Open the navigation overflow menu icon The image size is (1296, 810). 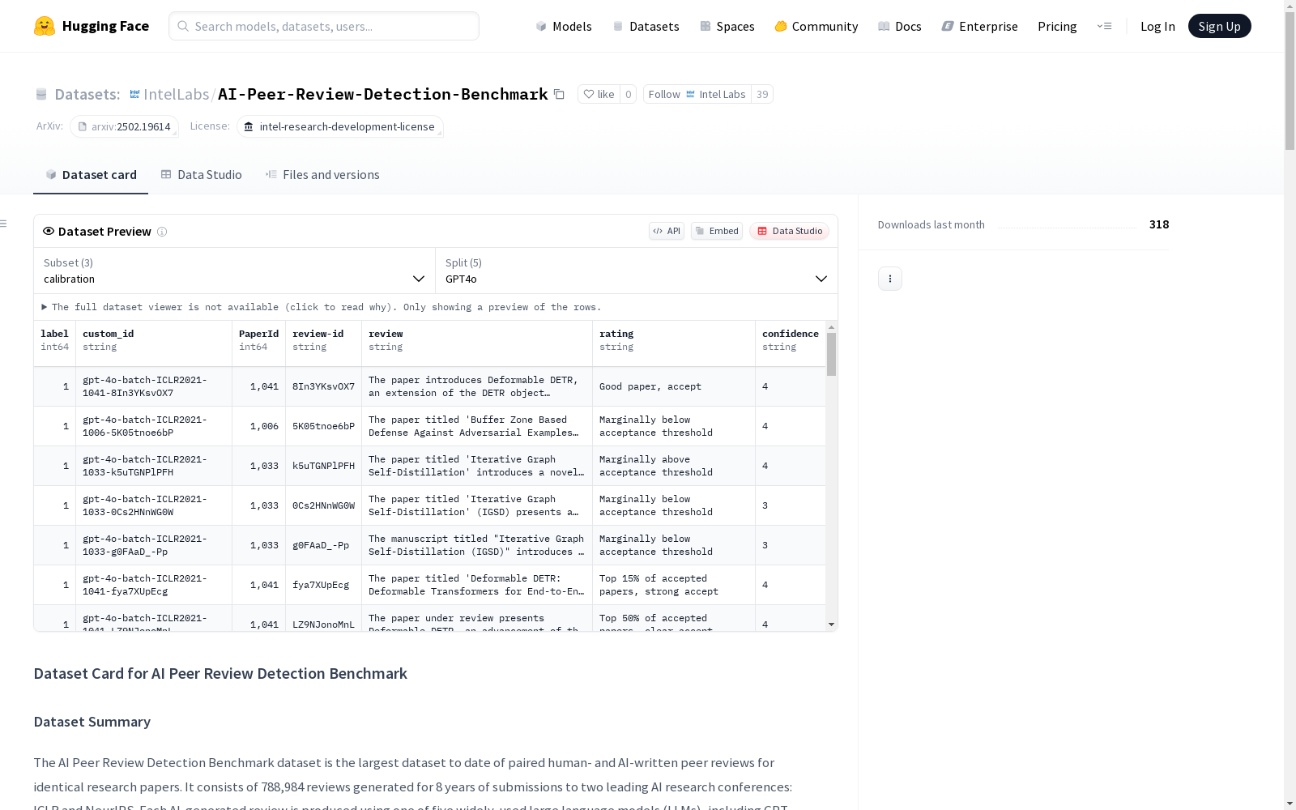[1105, 26]
